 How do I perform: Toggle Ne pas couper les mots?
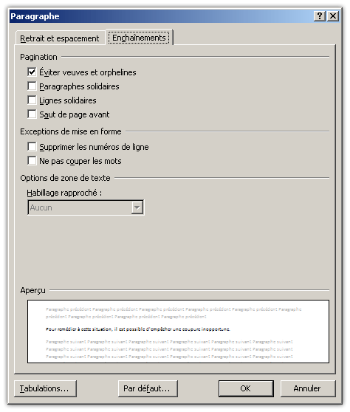[32, 161]
